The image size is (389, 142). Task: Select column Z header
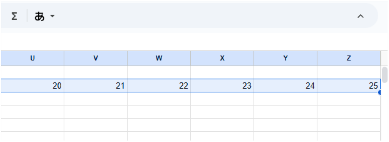[349, 59]
